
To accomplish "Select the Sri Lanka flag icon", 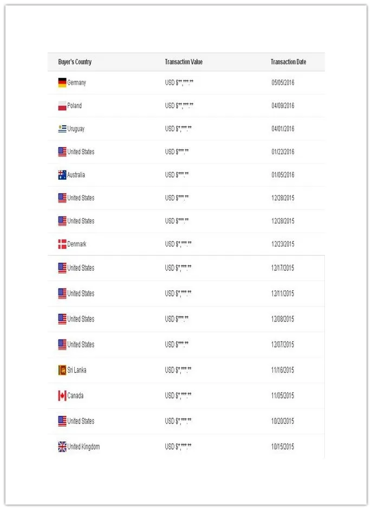I will click(62, 370).
